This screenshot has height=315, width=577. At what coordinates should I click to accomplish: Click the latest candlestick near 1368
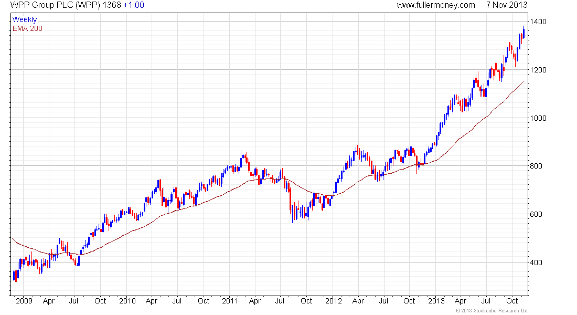[x=523, y=33]
